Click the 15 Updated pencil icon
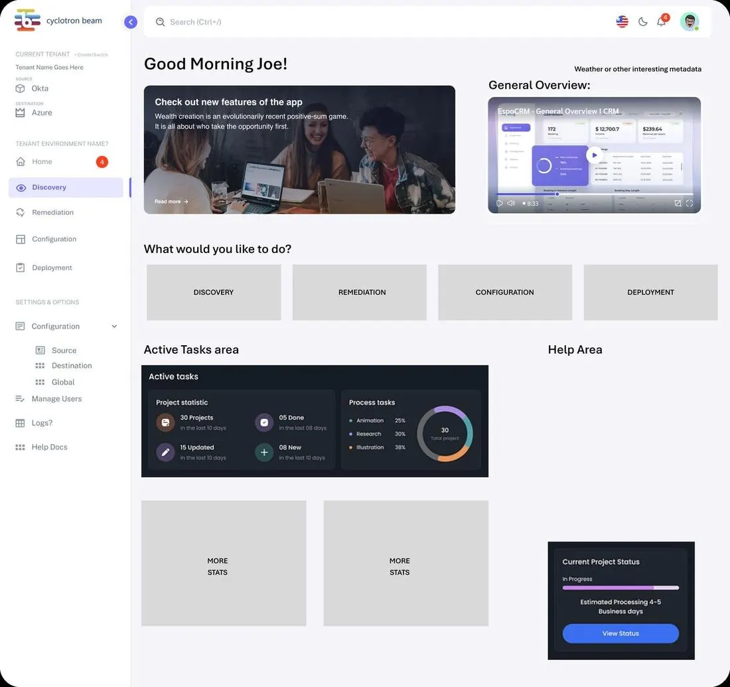The image size is (730, 687). 165,452
